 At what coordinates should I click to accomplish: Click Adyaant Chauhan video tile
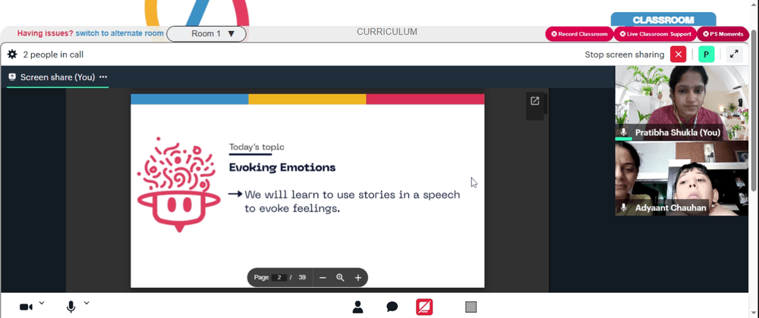click(x=681, y=179)
